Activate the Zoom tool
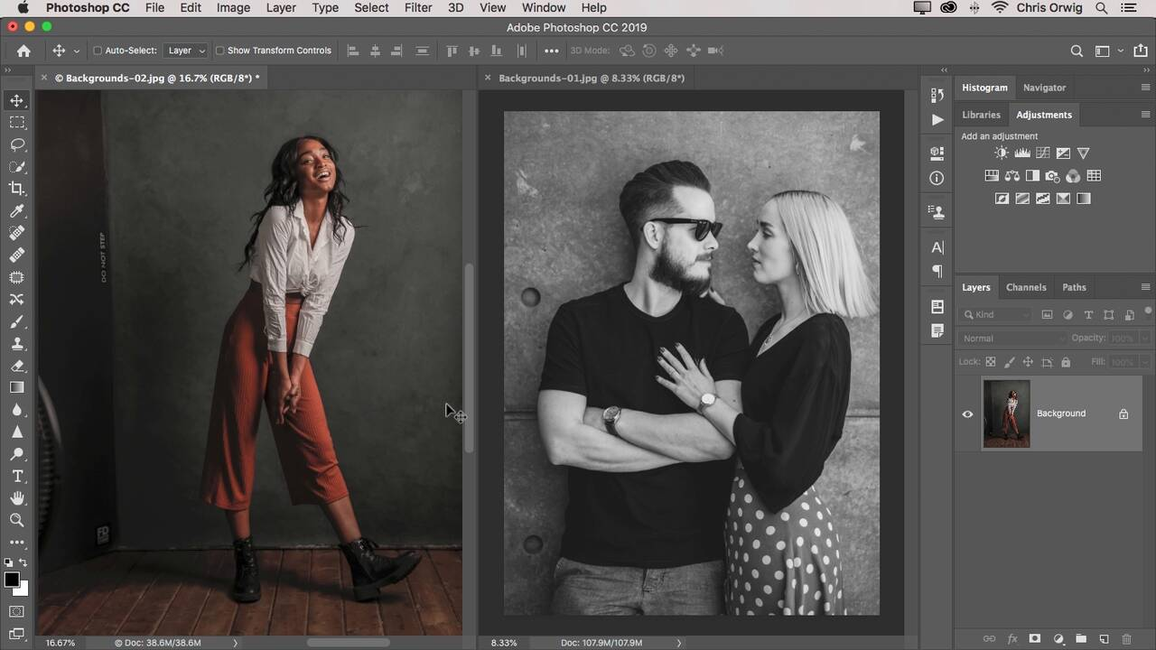Image resolution: width=1156 pixels, height=650 pixels. [x=16, y=520]
